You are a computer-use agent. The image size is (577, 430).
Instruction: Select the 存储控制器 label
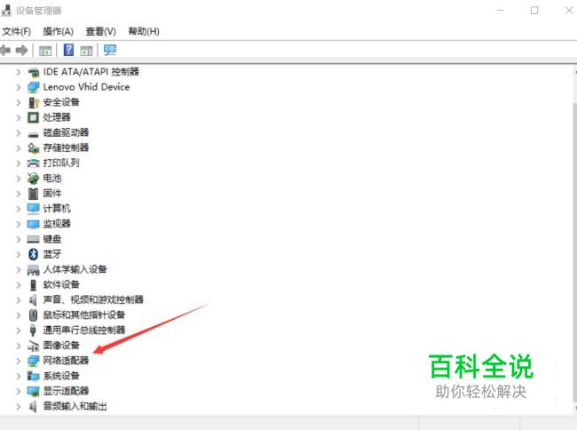coord(66,147)
